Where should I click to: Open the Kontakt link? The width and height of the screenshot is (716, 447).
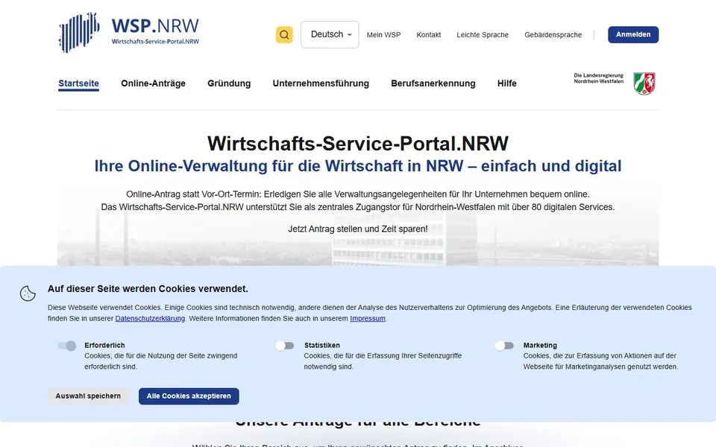pyautogui.click(x=428, y=35)
